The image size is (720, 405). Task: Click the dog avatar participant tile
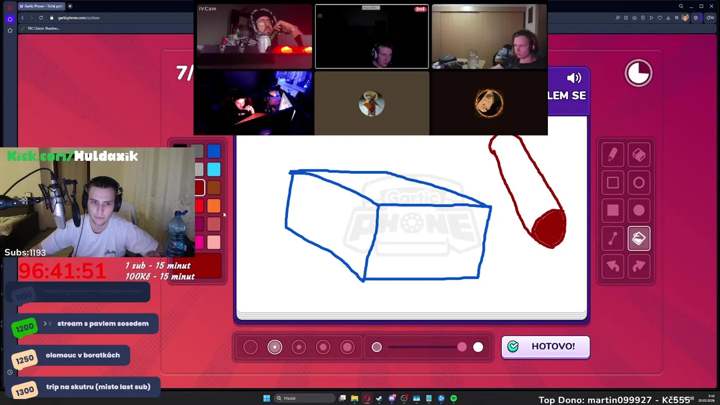pyautogui.click(x=371, y=103)
